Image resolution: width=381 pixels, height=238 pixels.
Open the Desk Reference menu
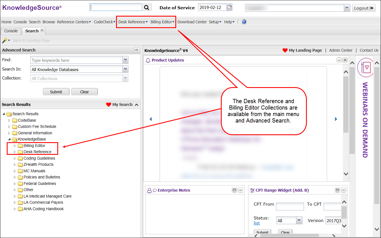133,22
